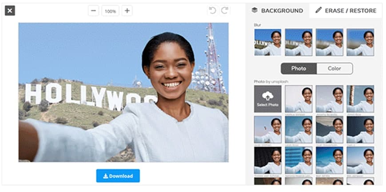Undo the last edit
Screen dimensions: 386x192
click(x=212, y=11)
